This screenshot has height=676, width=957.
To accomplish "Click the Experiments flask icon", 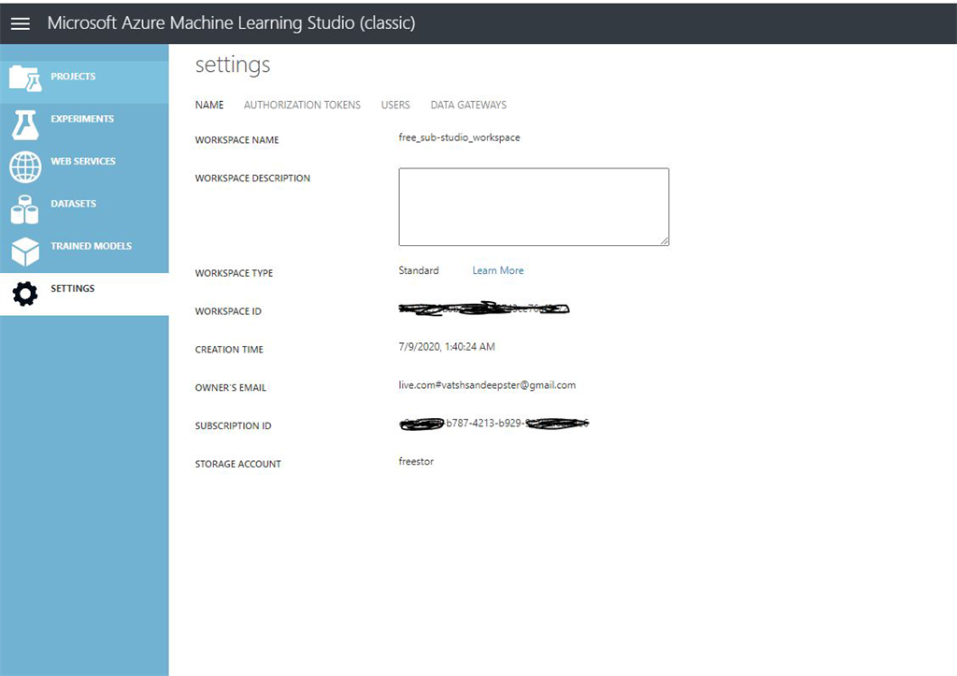I will [x=25, y=124].
